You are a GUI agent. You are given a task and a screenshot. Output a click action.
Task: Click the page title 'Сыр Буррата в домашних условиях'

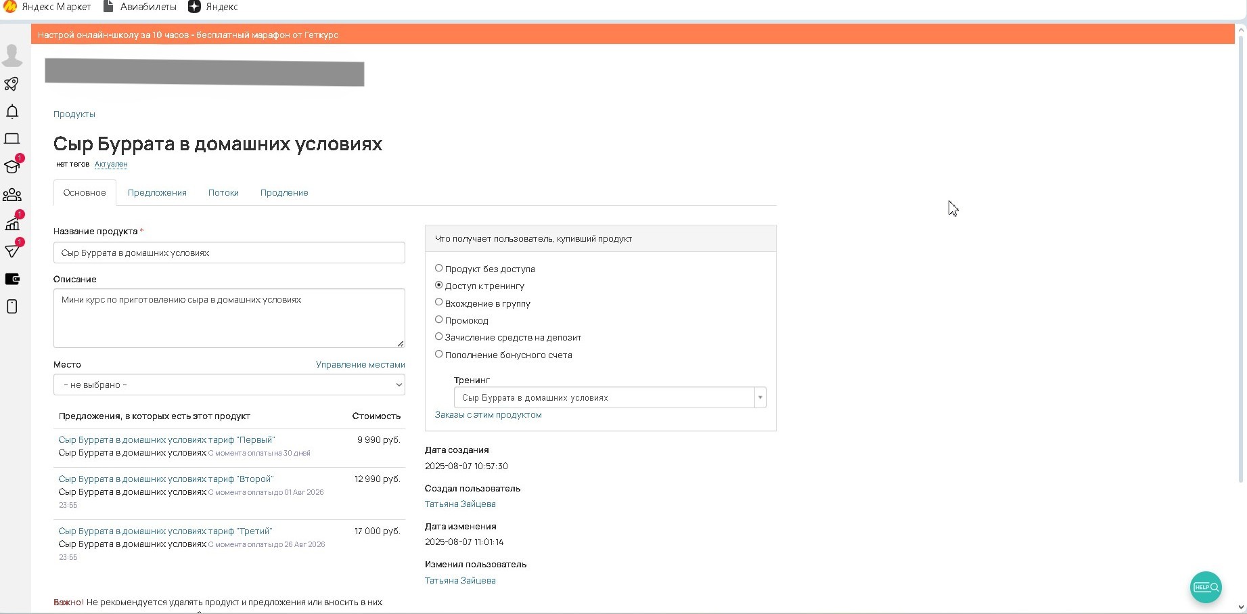[x=218, y=144]
